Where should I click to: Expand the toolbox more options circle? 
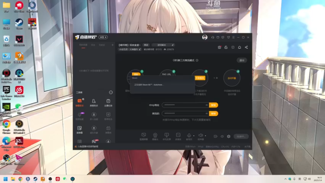(111, 92)
